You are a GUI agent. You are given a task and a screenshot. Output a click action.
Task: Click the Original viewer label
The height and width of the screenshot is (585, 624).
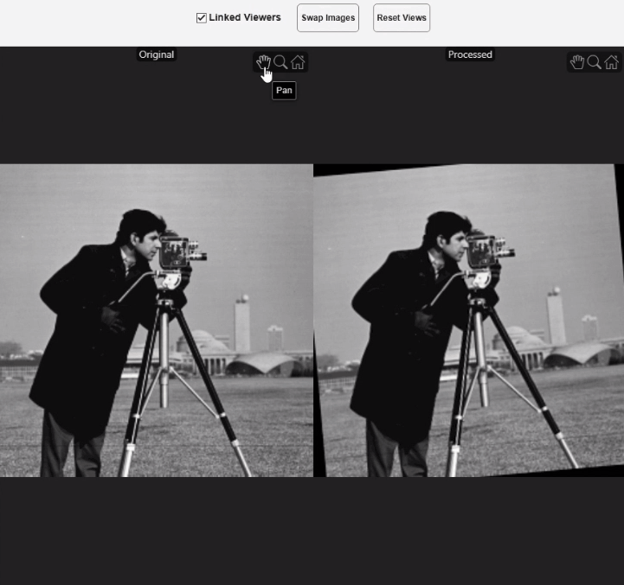click(157, 54)
